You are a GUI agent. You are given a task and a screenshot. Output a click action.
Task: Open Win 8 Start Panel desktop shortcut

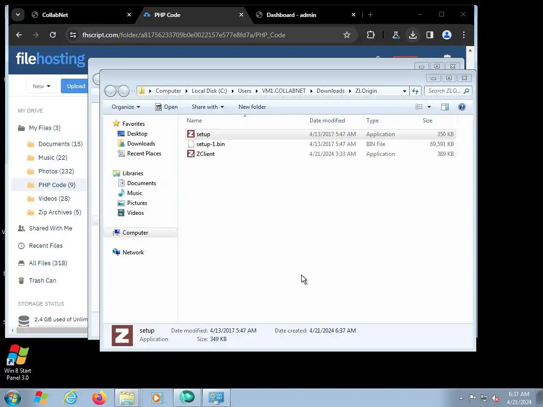tap(17, 362)
